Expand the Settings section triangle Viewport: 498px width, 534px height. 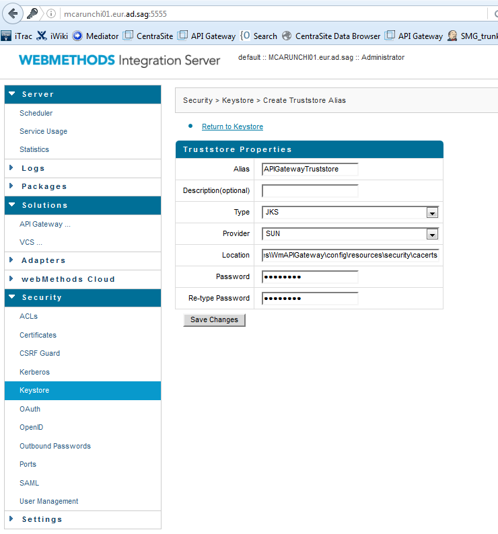click(x=11, y=519)
